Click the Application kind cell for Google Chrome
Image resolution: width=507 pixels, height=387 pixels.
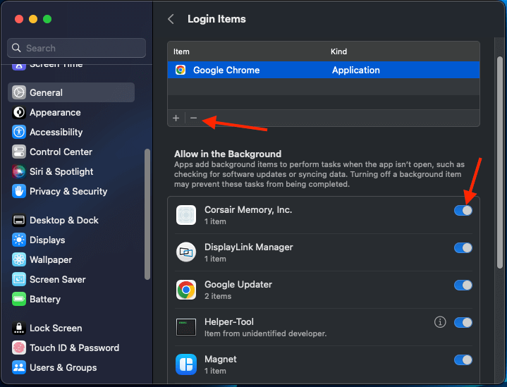coord(355,70)
